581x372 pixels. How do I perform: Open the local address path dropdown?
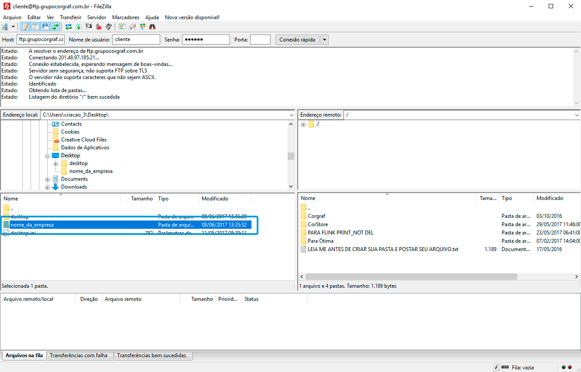(291, 115)
